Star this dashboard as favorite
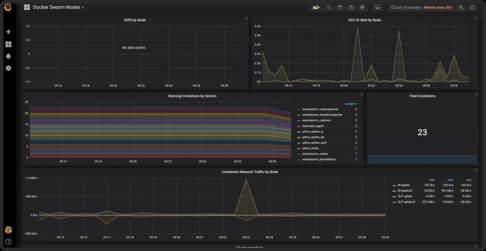Viewport: 486px width, 251px height. coord(329,7)
